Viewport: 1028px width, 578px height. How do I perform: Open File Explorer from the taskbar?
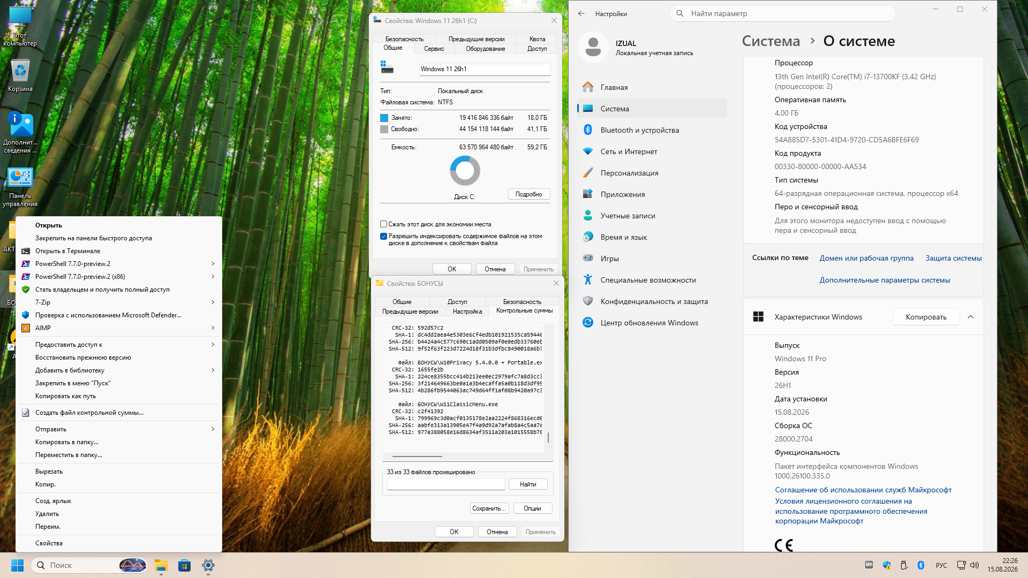click(161, 565)
